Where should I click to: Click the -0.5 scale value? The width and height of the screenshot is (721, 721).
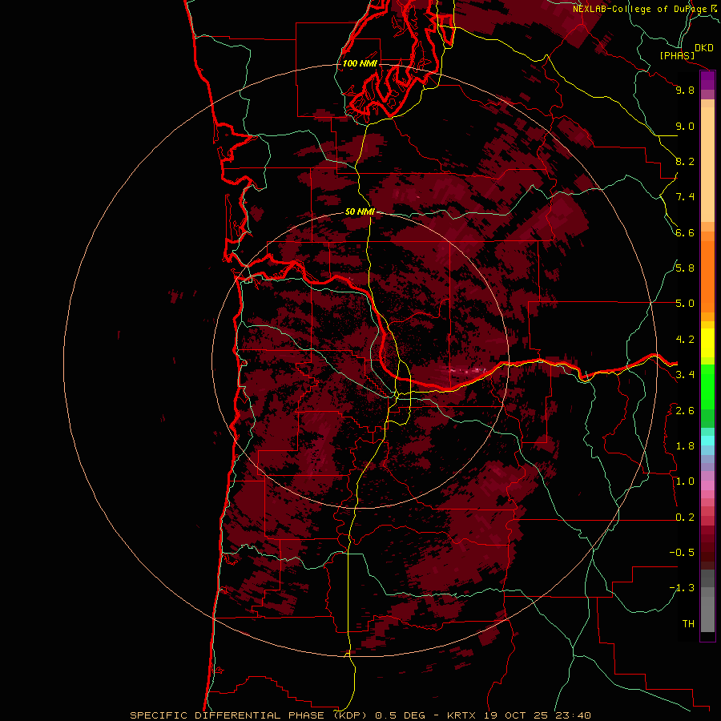pos(682,553)
